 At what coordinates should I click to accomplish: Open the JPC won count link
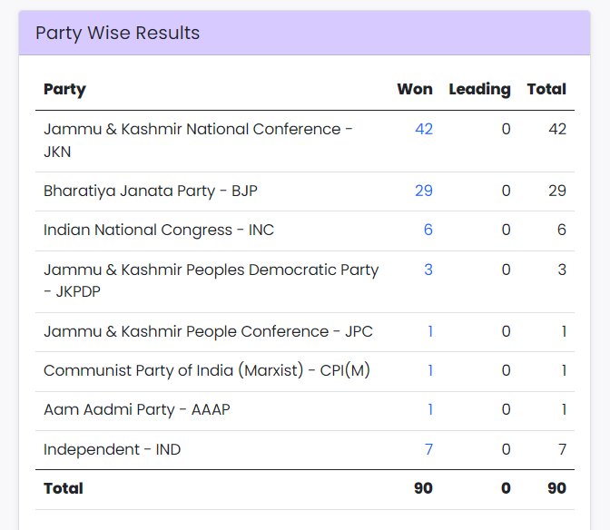coord(430,331)
